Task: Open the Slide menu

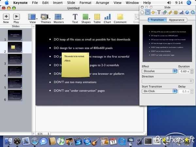Action: coord(71,3)
